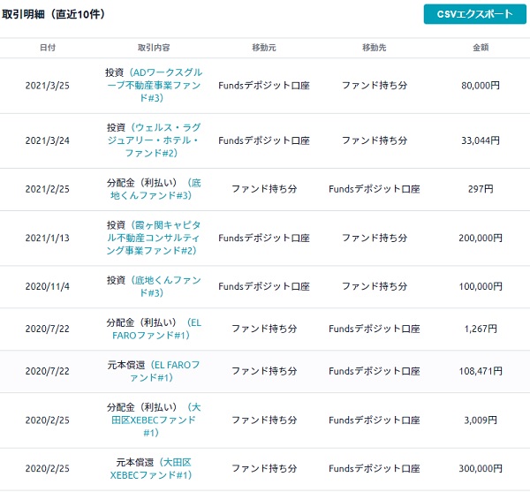Image resolution: width=530 pixels, height=492 pixels.
Task: Click ファンド持ち分 in the 3,009円 row
Action: tap(264, 420)
